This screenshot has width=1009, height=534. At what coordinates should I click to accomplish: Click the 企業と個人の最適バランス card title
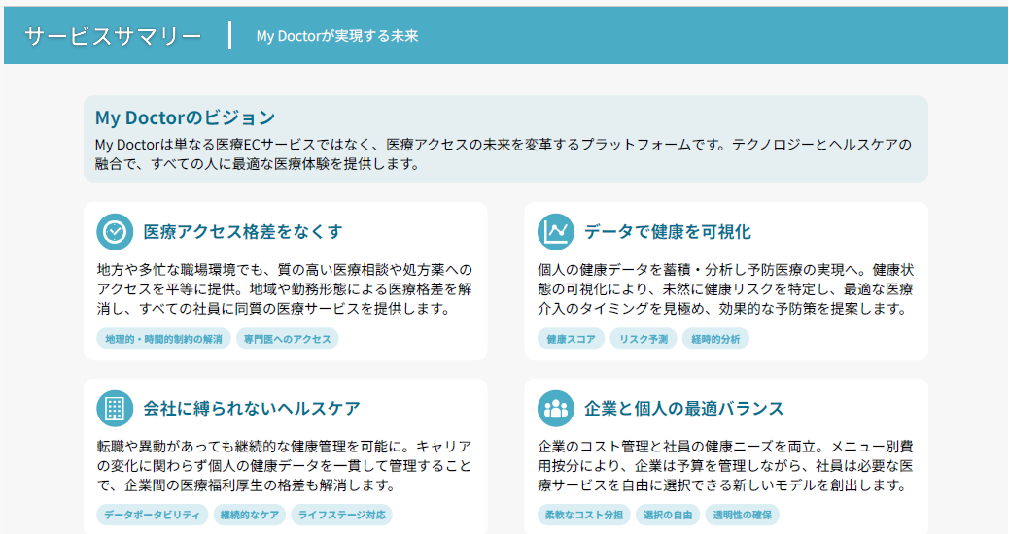[683, 408]
